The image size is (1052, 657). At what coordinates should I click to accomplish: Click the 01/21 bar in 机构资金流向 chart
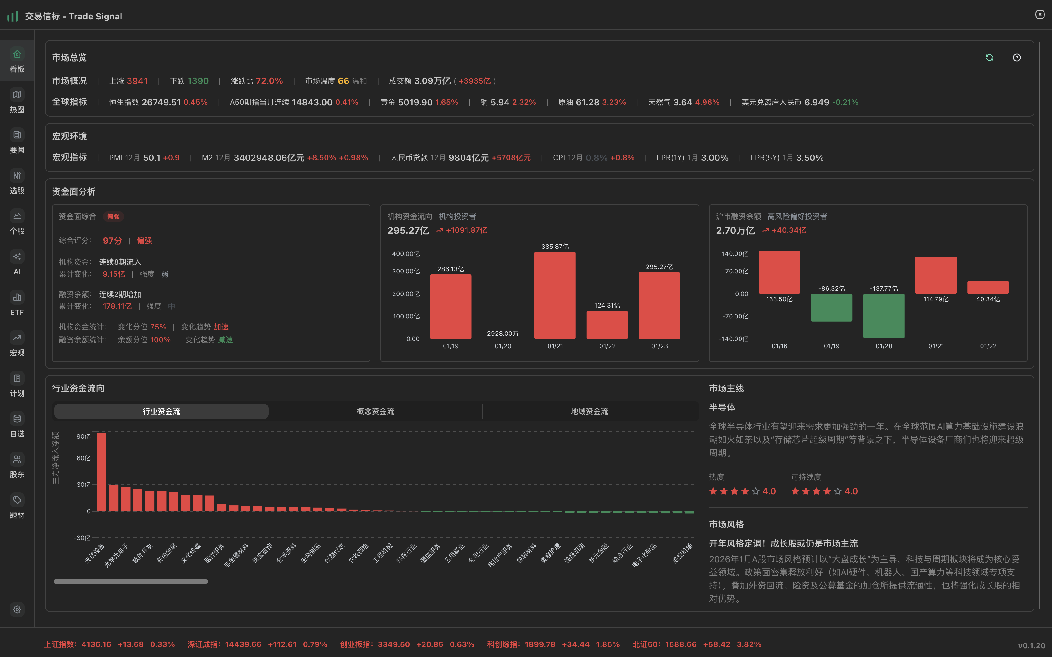coord(555,295)
